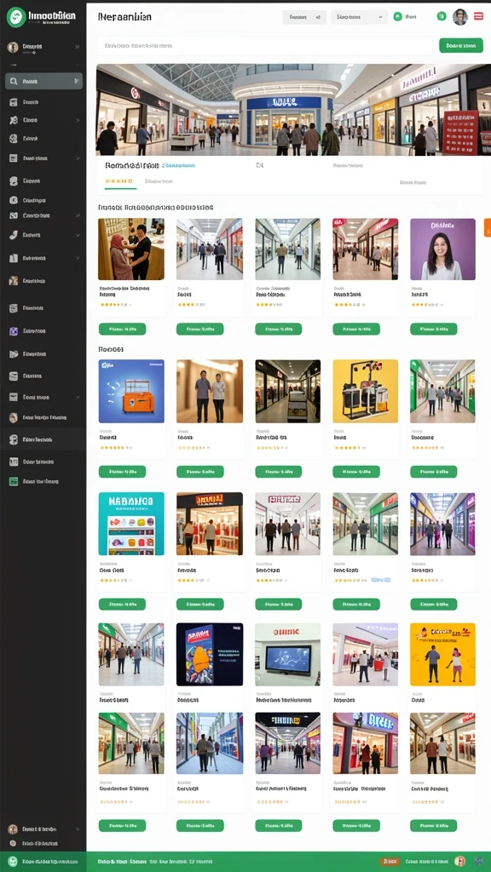Open the user profile avatar in top bar

[x=459, y=17]
